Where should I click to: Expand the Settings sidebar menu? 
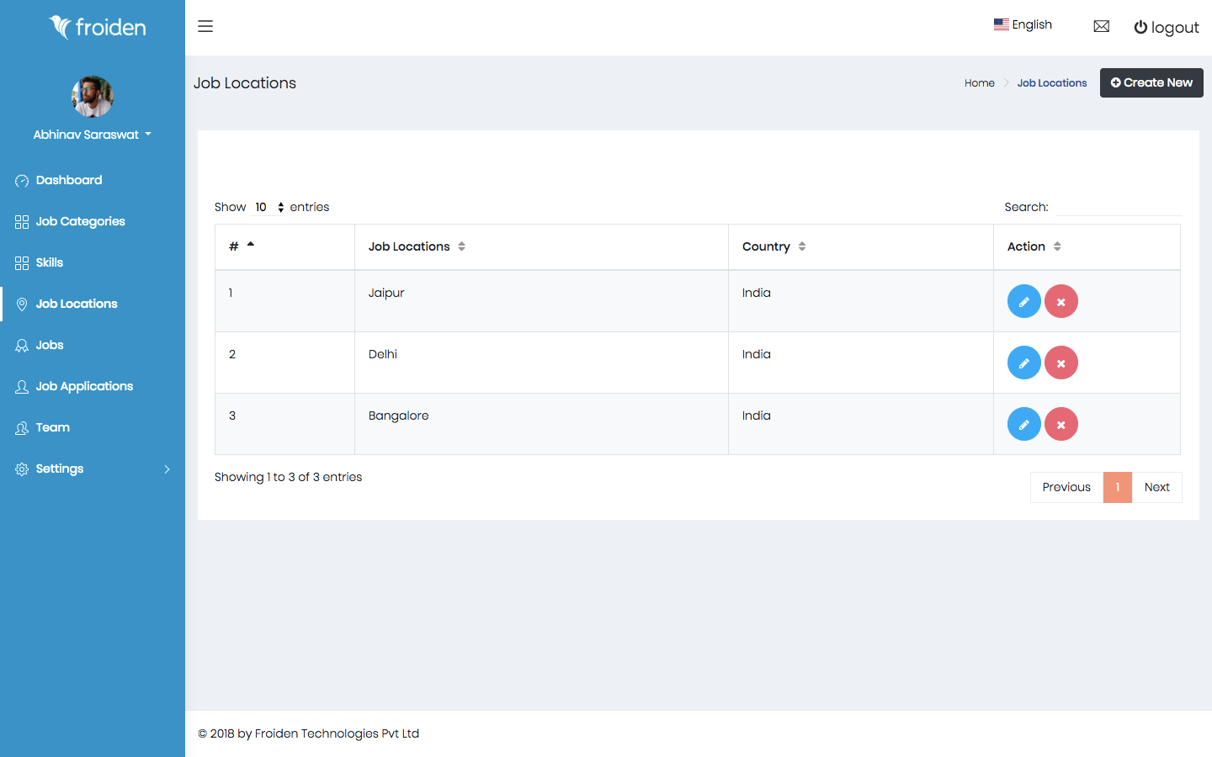click(x=93, y=468)
